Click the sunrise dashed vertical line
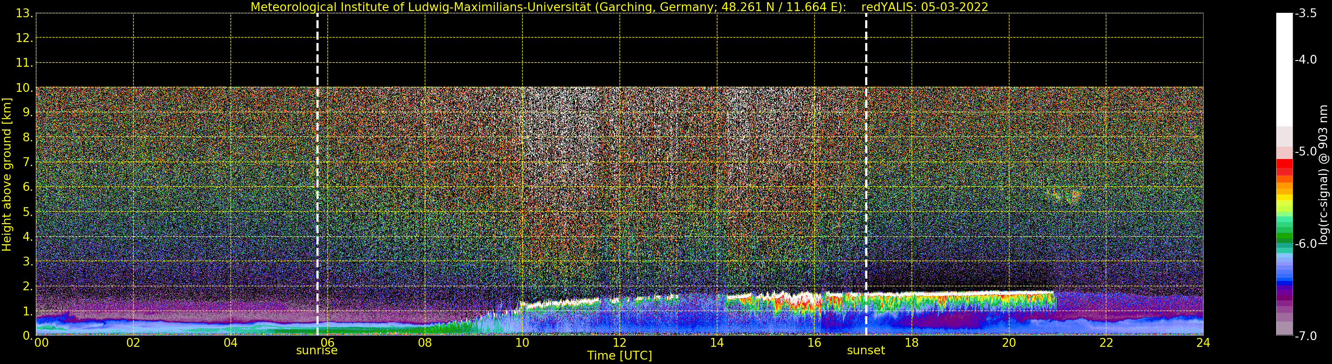This screenshot has height=364, width=1332. tap(317, 174)
